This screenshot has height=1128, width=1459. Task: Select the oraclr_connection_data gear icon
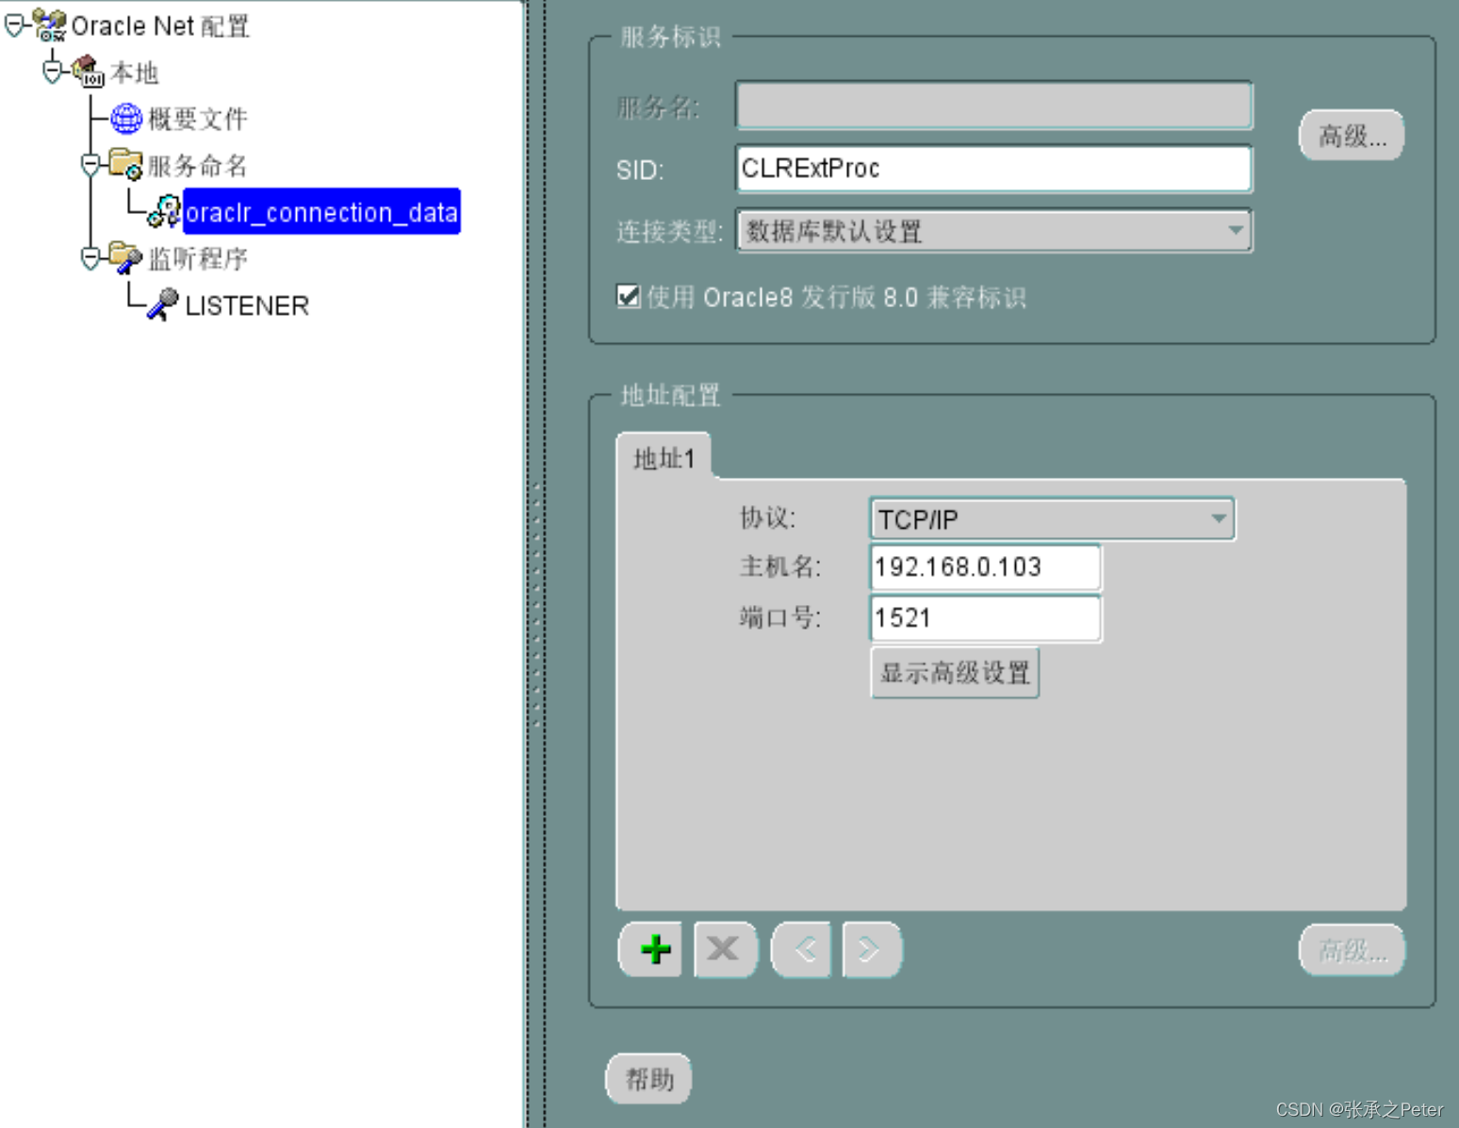[165, 211]
